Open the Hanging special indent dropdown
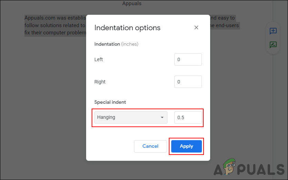The width and height of the screenshot is (288, 180). tap(127, 117)
